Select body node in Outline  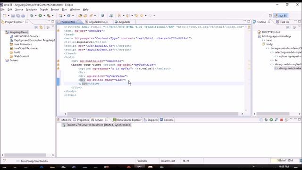[x=269, y=44]
